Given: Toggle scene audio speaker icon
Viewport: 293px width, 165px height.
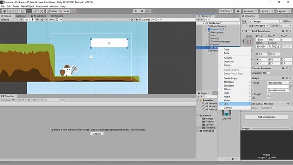Looking at the screenshot, I should pos(38,20).
